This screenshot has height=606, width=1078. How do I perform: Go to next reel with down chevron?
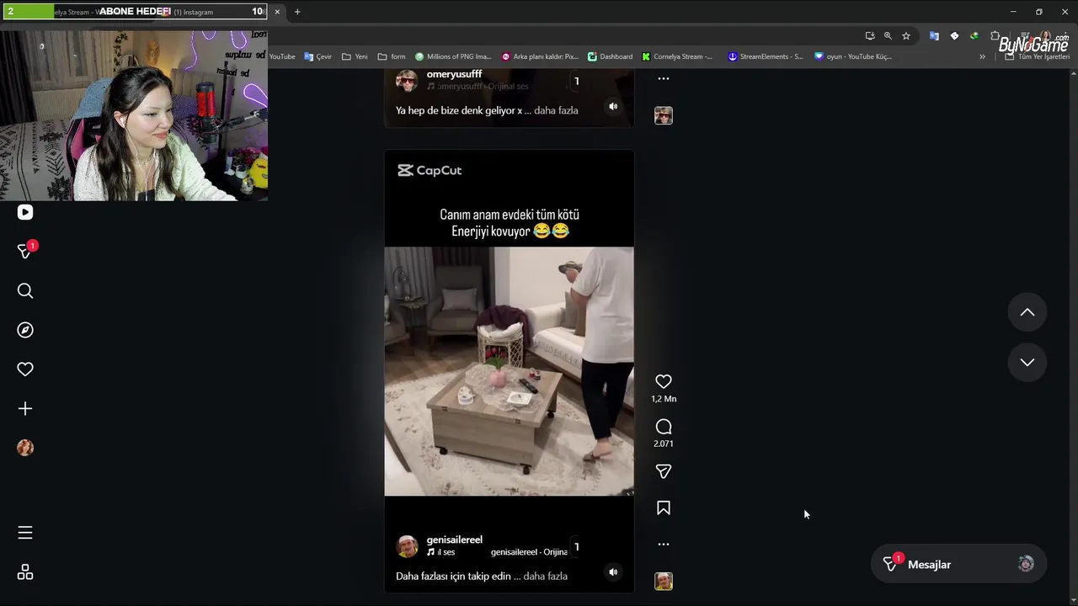[x=1027, y=362]
